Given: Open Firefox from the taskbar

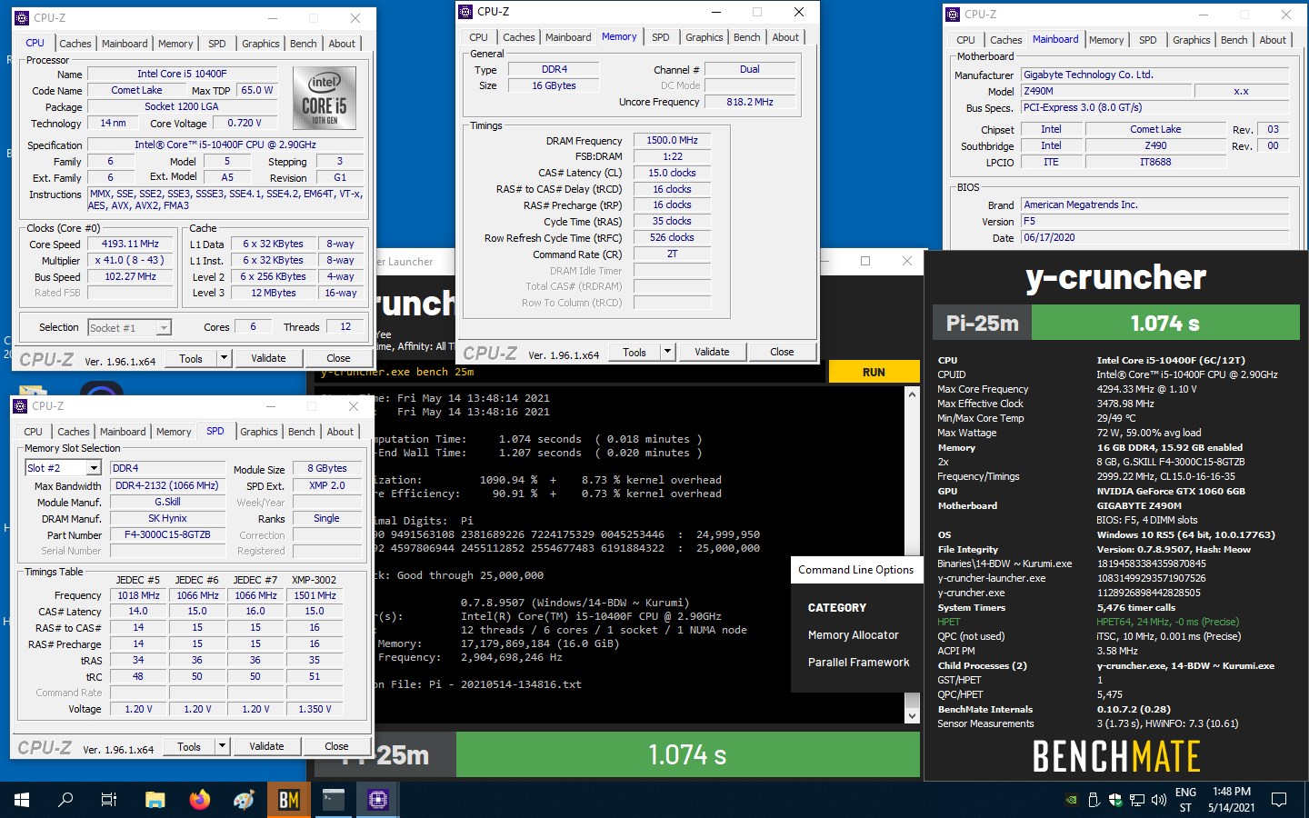Looking at the screenshot, I should [x=200, y=800].
